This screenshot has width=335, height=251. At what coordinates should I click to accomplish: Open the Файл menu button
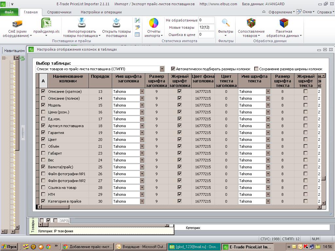(9, 12)
